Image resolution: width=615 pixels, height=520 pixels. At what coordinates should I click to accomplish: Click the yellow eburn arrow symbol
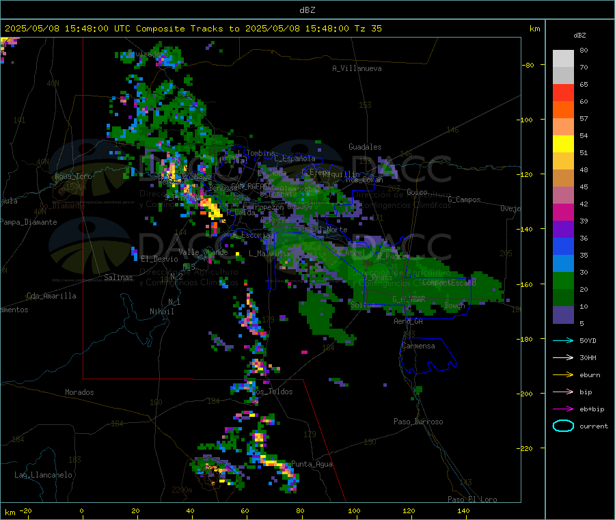pos(563,374)
